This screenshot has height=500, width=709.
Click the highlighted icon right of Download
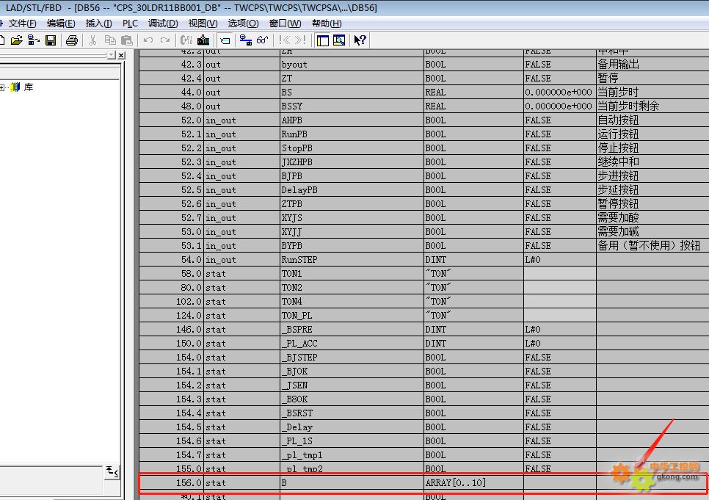pos(225,40)
